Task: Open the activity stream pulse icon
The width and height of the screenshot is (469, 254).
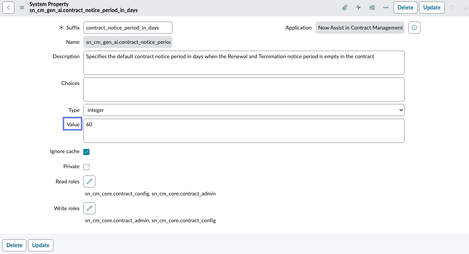Action: click(358, 8)
